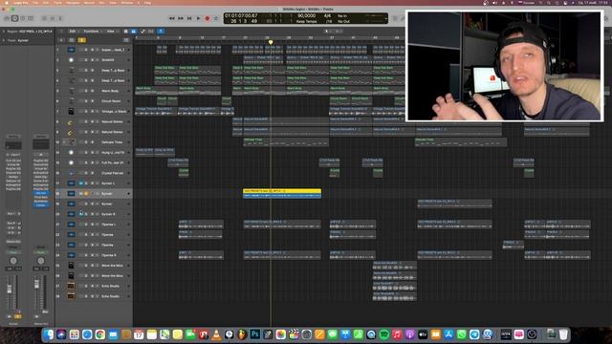Click the Fast Forward transport button
612x344 pixels.
(181, 18)
